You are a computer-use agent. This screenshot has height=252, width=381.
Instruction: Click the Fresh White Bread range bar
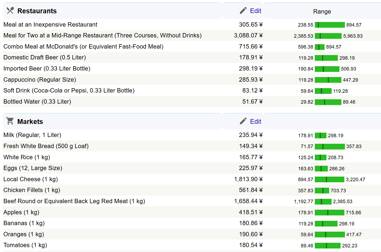pyautogui.click(x=329, y=146)
